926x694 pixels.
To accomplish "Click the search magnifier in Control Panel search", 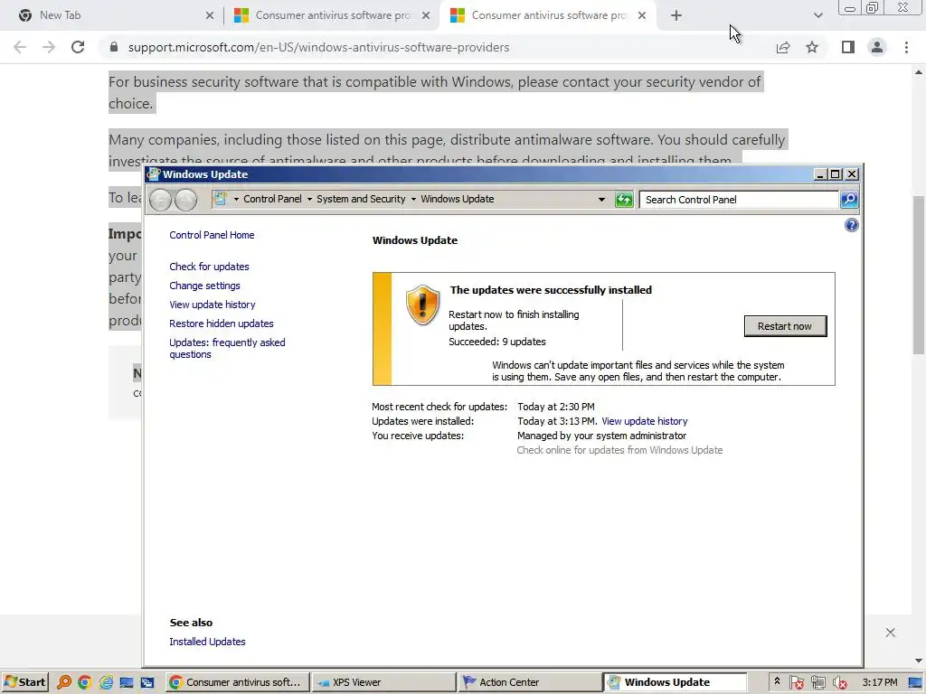I will point(849,200).
